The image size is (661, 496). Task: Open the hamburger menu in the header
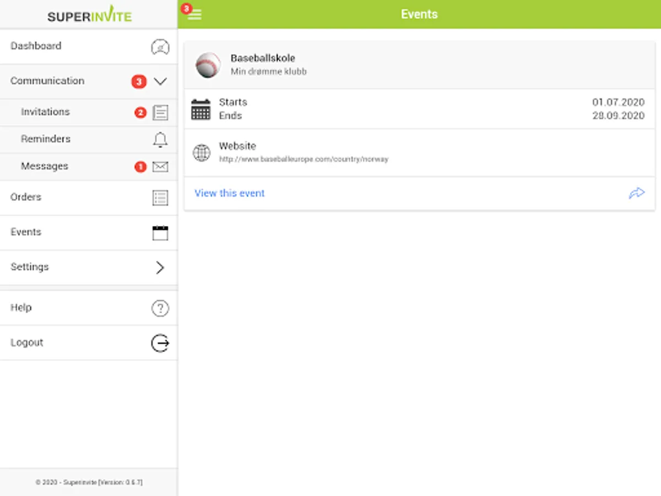click(194, 15)
